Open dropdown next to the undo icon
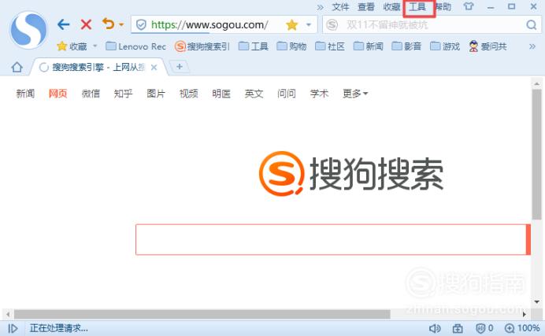Viewport: 545px width, 336px height. click(121, 24)
